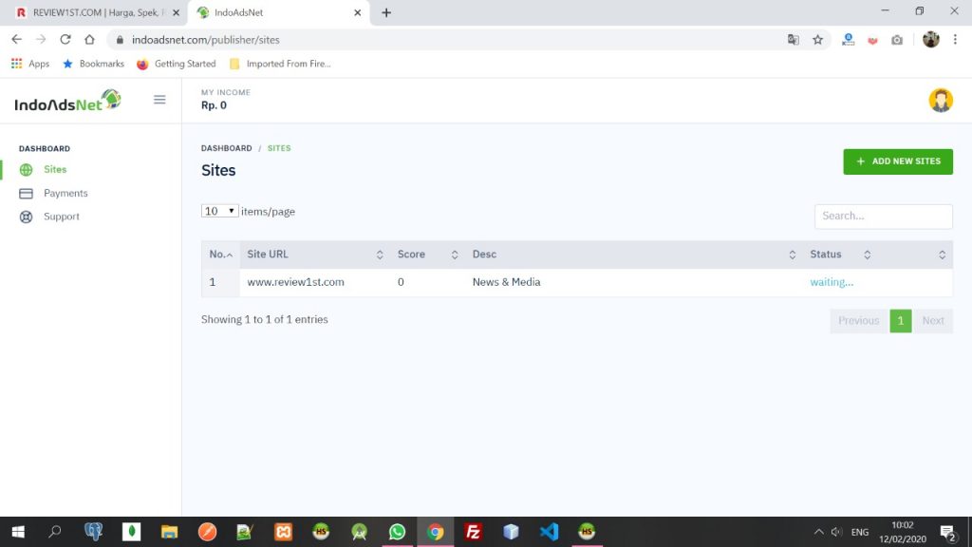This screenshot has width=972, height=547.
Task: Open the items per page dropdown
Action: [219, 211]
